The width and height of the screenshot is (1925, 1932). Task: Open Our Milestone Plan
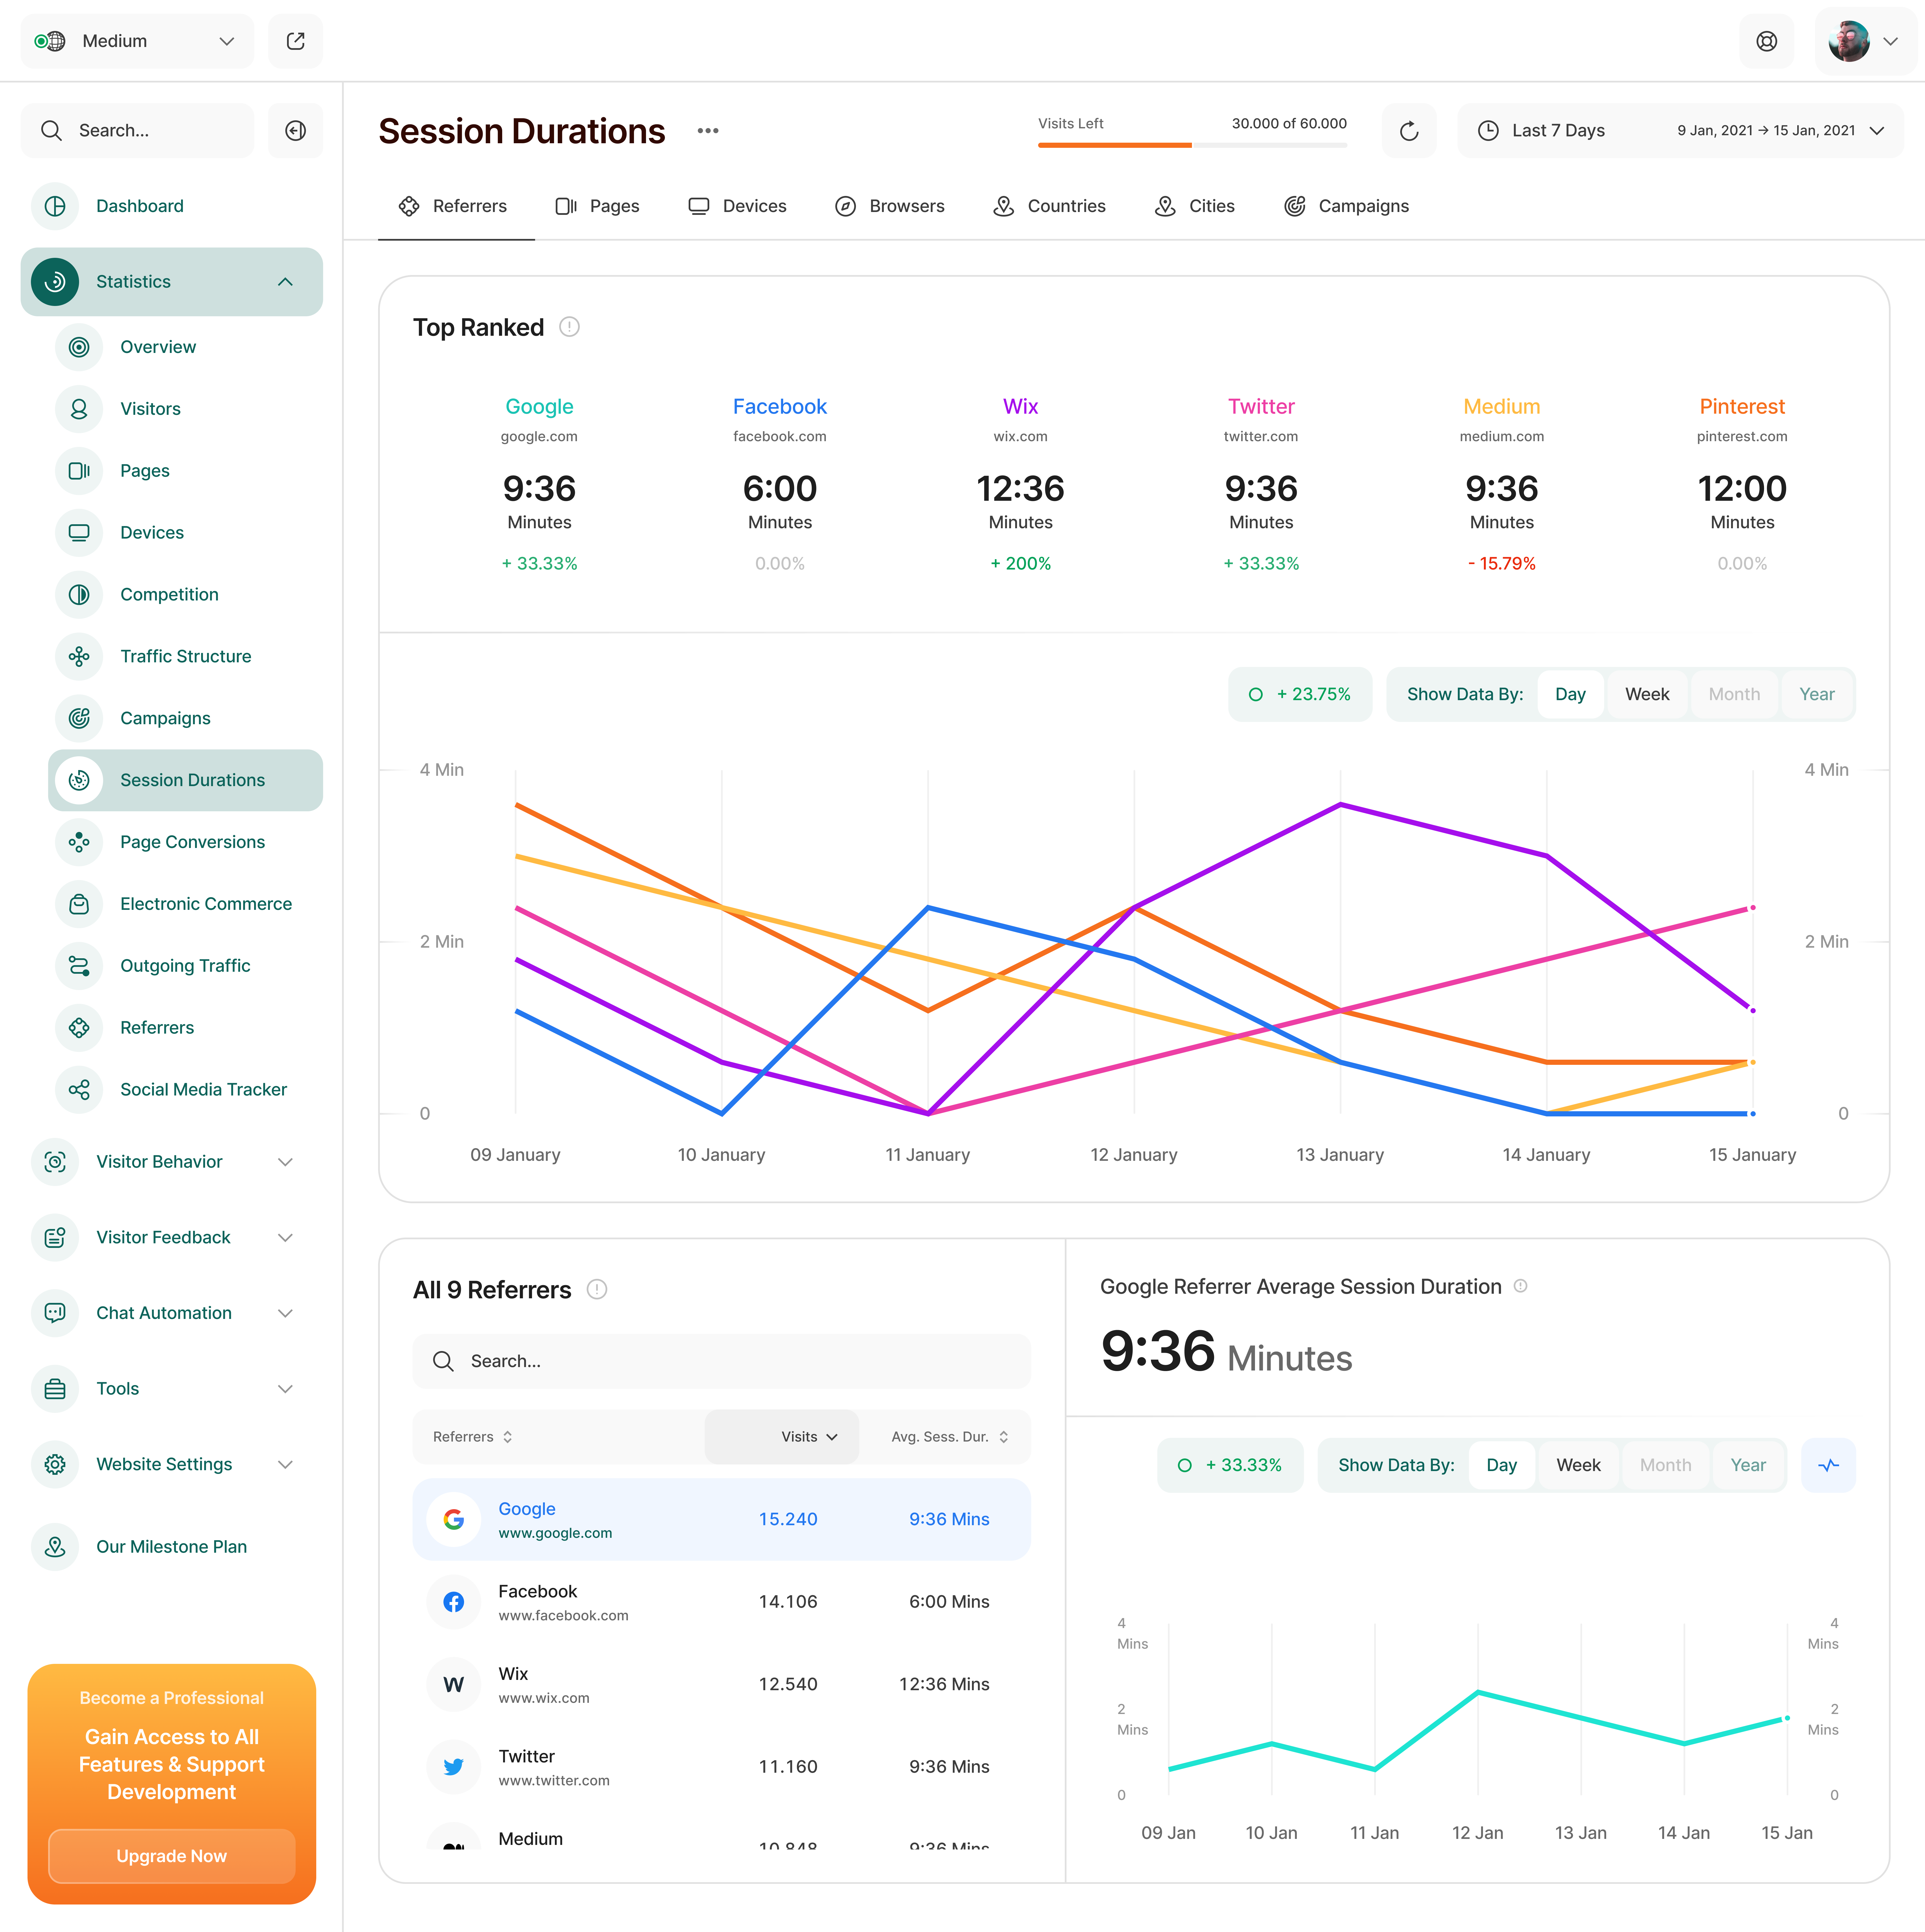[171, 1547]
